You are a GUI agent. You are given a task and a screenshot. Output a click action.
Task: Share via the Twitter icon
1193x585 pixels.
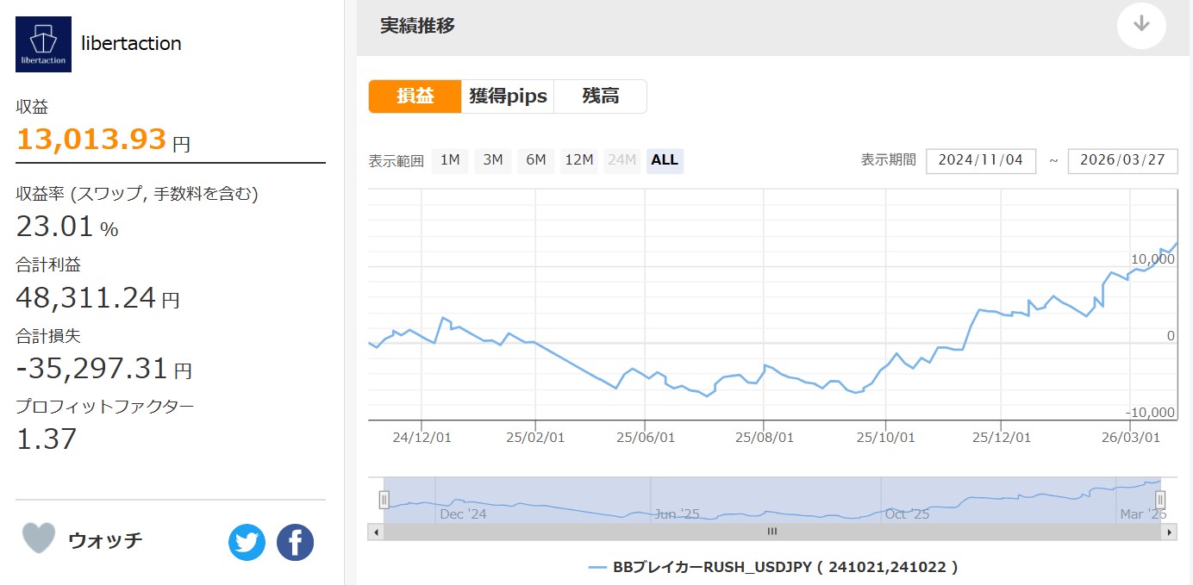coord(247,543)
